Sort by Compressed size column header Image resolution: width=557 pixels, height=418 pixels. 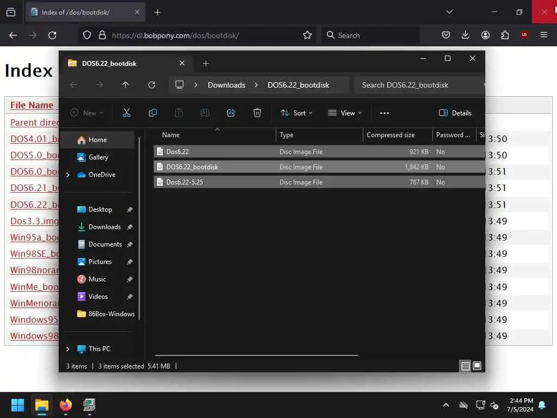click(398, 135)
